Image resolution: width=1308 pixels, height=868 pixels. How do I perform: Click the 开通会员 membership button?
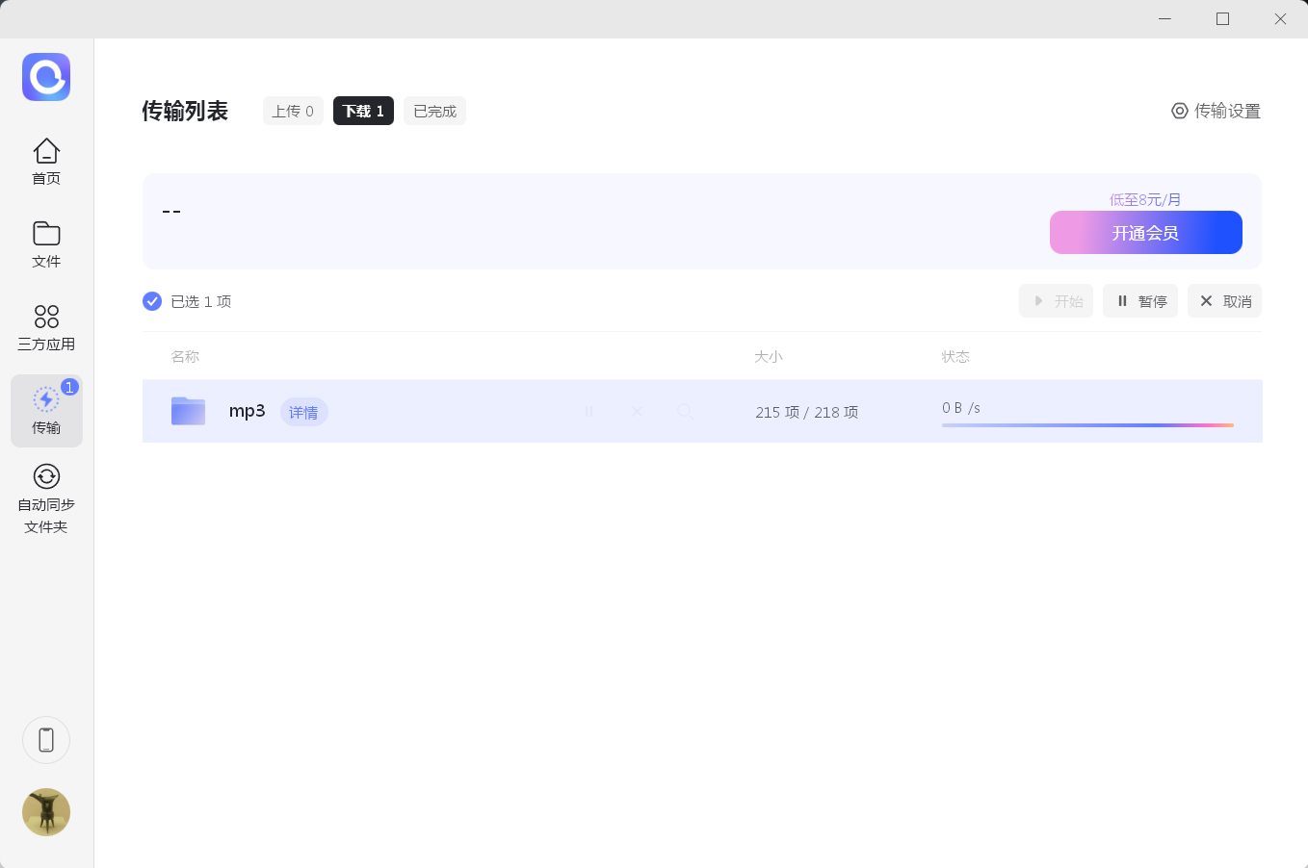[1146, 233]
